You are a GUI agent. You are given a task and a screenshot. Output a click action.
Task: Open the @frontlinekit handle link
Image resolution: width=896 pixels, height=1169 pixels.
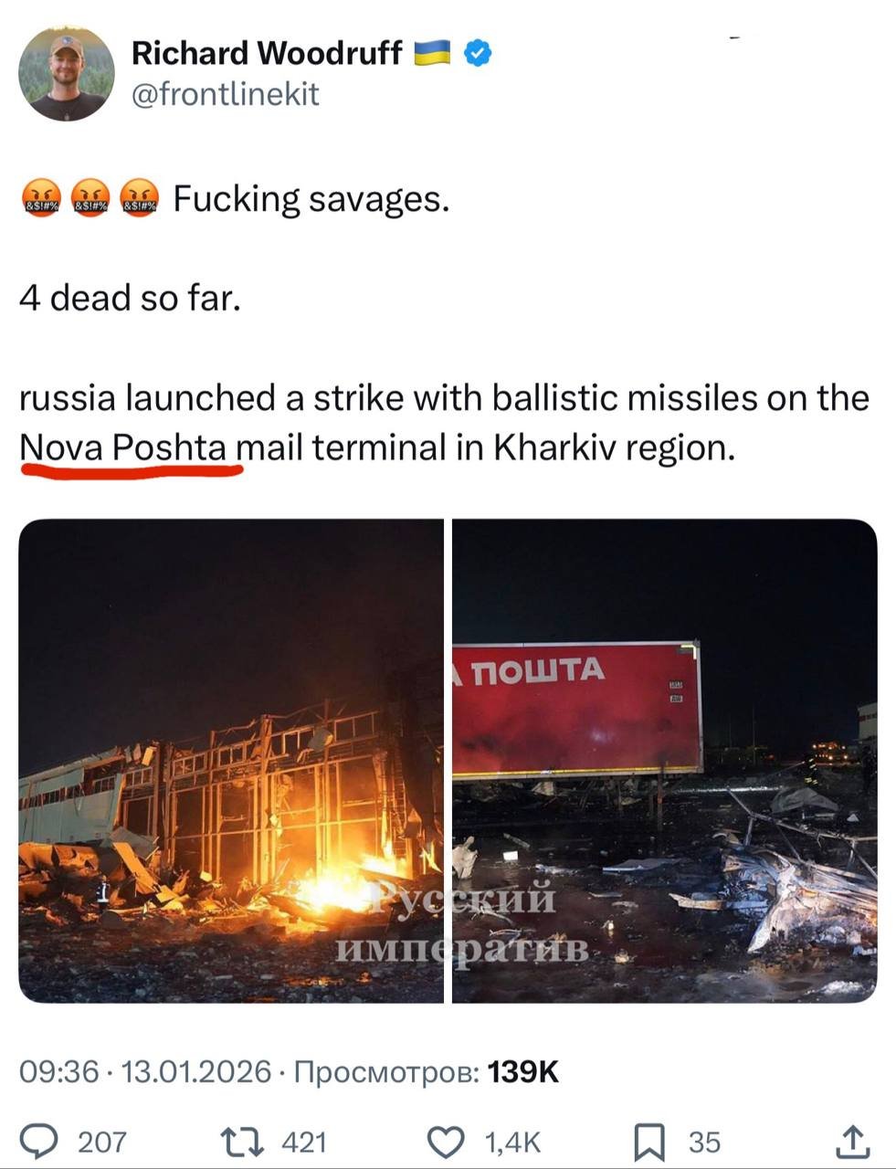(x=226, y=93)
